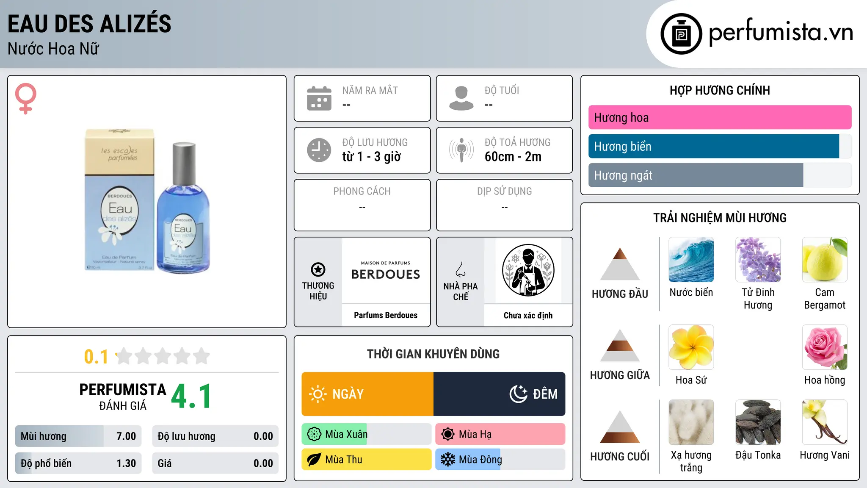Click the Mùa Xuân season bar
The width and height of the screenshot is (867, 488).
[x=367, y=434]
